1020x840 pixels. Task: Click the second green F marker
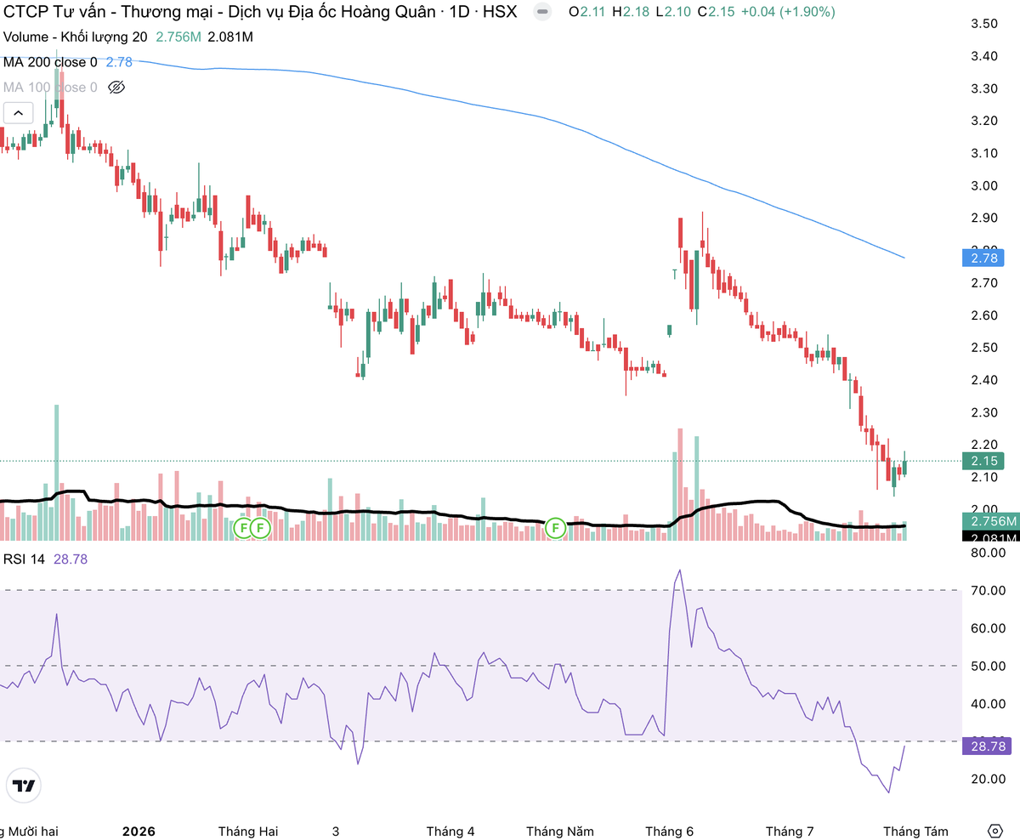[x=260, y=529]
